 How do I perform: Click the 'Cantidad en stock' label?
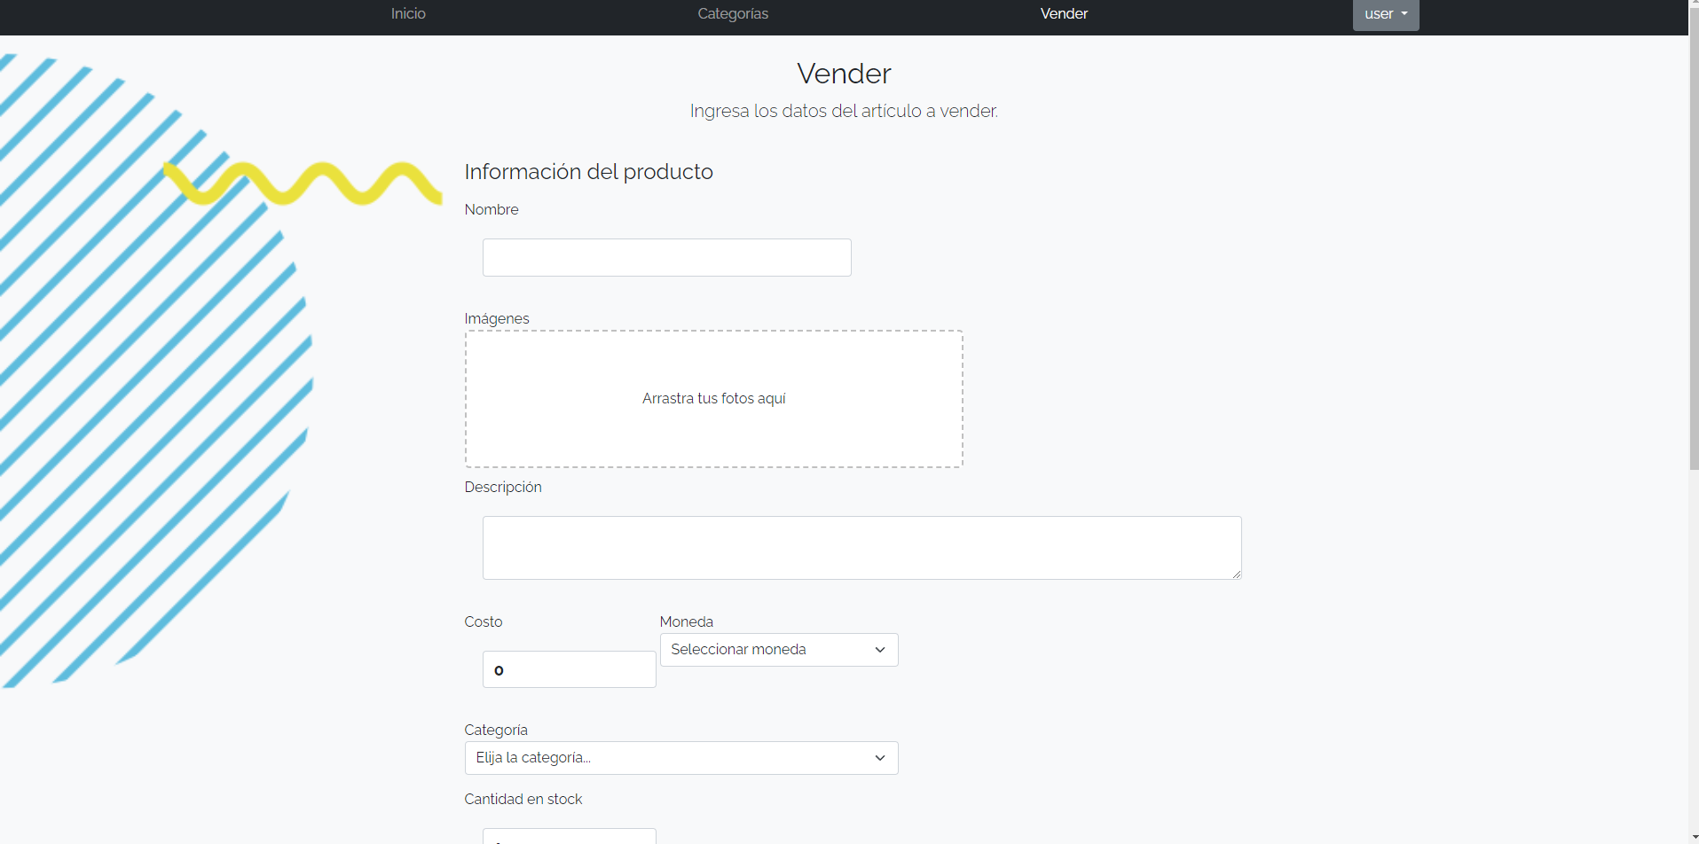pyautogui.click(x=523, y=799)
